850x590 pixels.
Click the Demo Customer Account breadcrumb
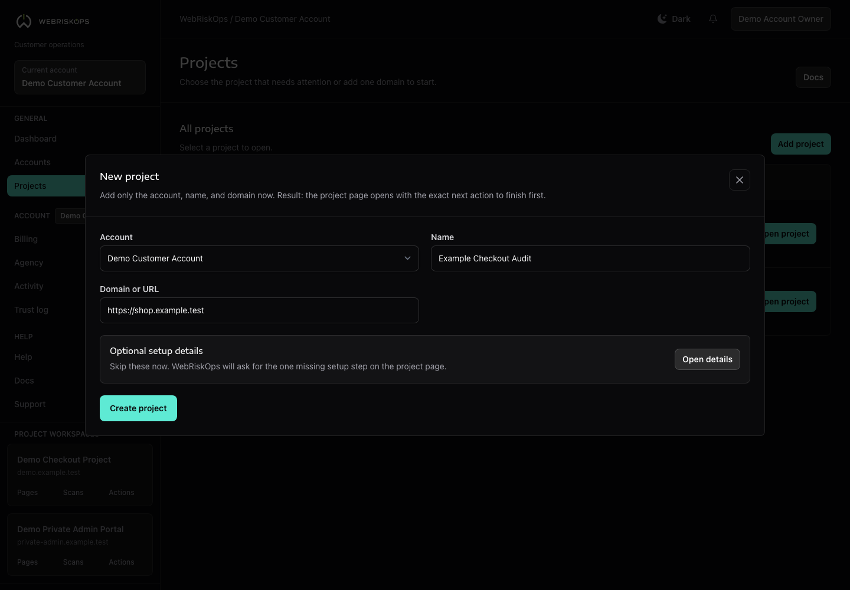click(283, 19)
